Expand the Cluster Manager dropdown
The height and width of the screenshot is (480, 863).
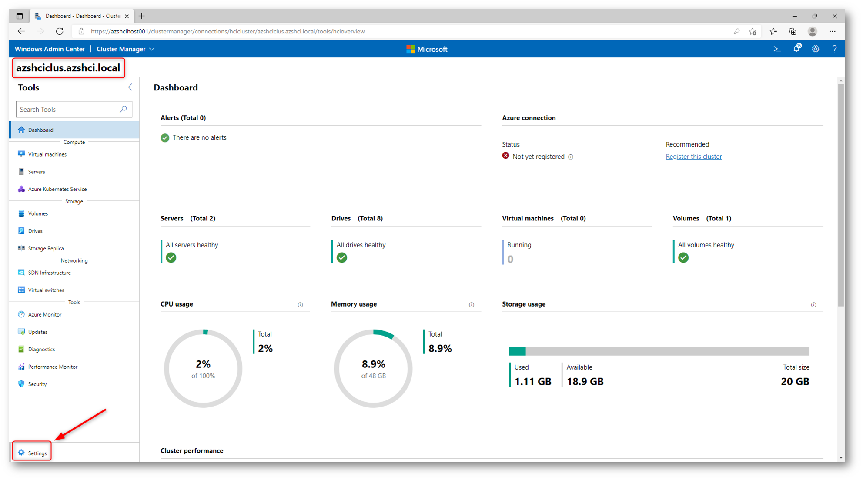click(125, 49)
